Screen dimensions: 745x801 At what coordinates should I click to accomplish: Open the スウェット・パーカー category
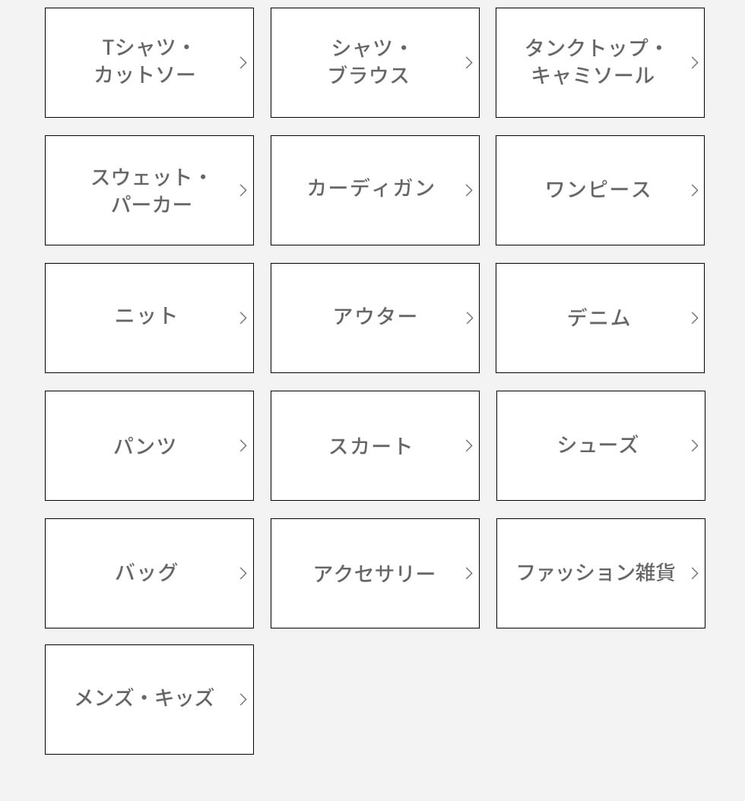point(149,191)
